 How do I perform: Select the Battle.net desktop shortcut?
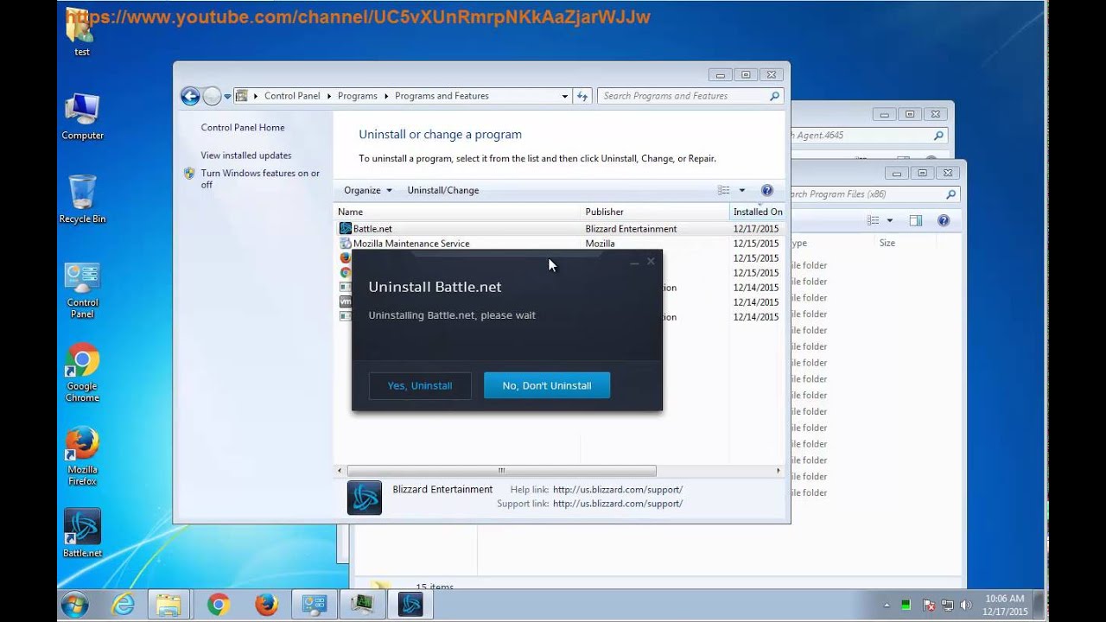(82, 533)
